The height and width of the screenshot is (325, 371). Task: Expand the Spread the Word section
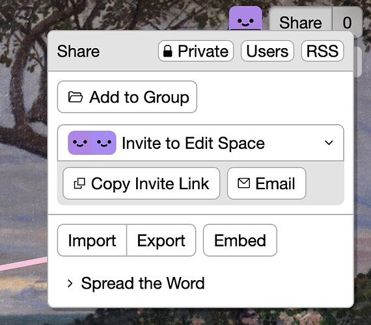[x=136, y=283]
